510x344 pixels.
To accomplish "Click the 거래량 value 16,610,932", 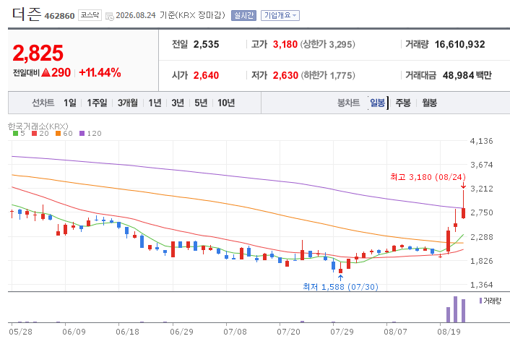I will [460, 44].
